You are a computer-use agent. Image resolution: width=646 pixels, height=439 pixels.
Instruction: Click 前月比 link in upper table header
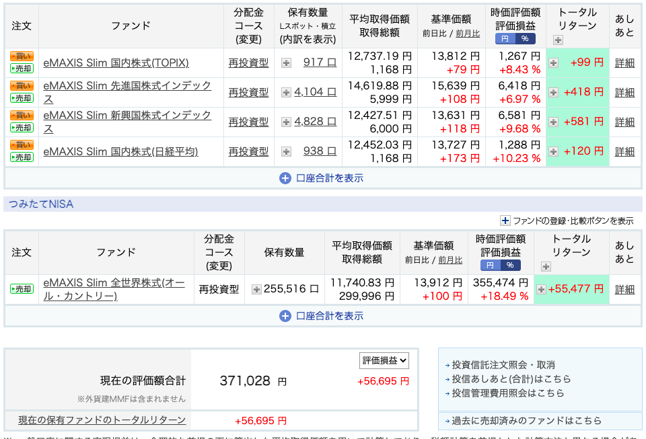[468, 34]
